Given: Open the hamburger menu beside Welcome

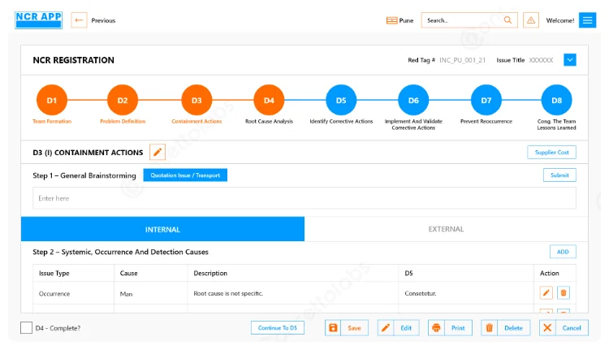Looking at the screenshot, I should tap(587, 20).
